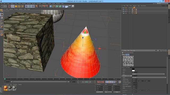The height and width of the screenshot is (95, 170).
Task: Add a light object
Action: click(73, 6)
